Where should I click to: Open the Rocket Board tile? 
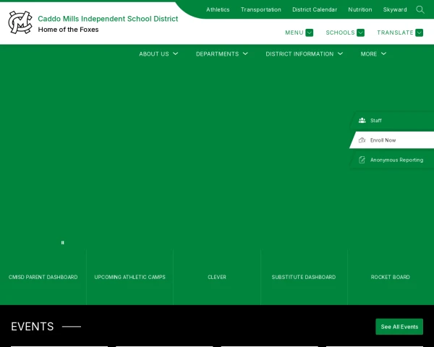pyautogui.click(x=391, y=277)
